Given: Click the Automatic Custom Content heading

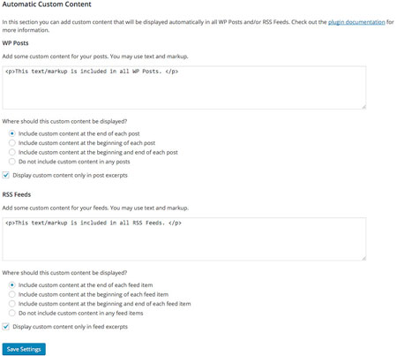Looking at the screenshot, I should pos(47,4).
